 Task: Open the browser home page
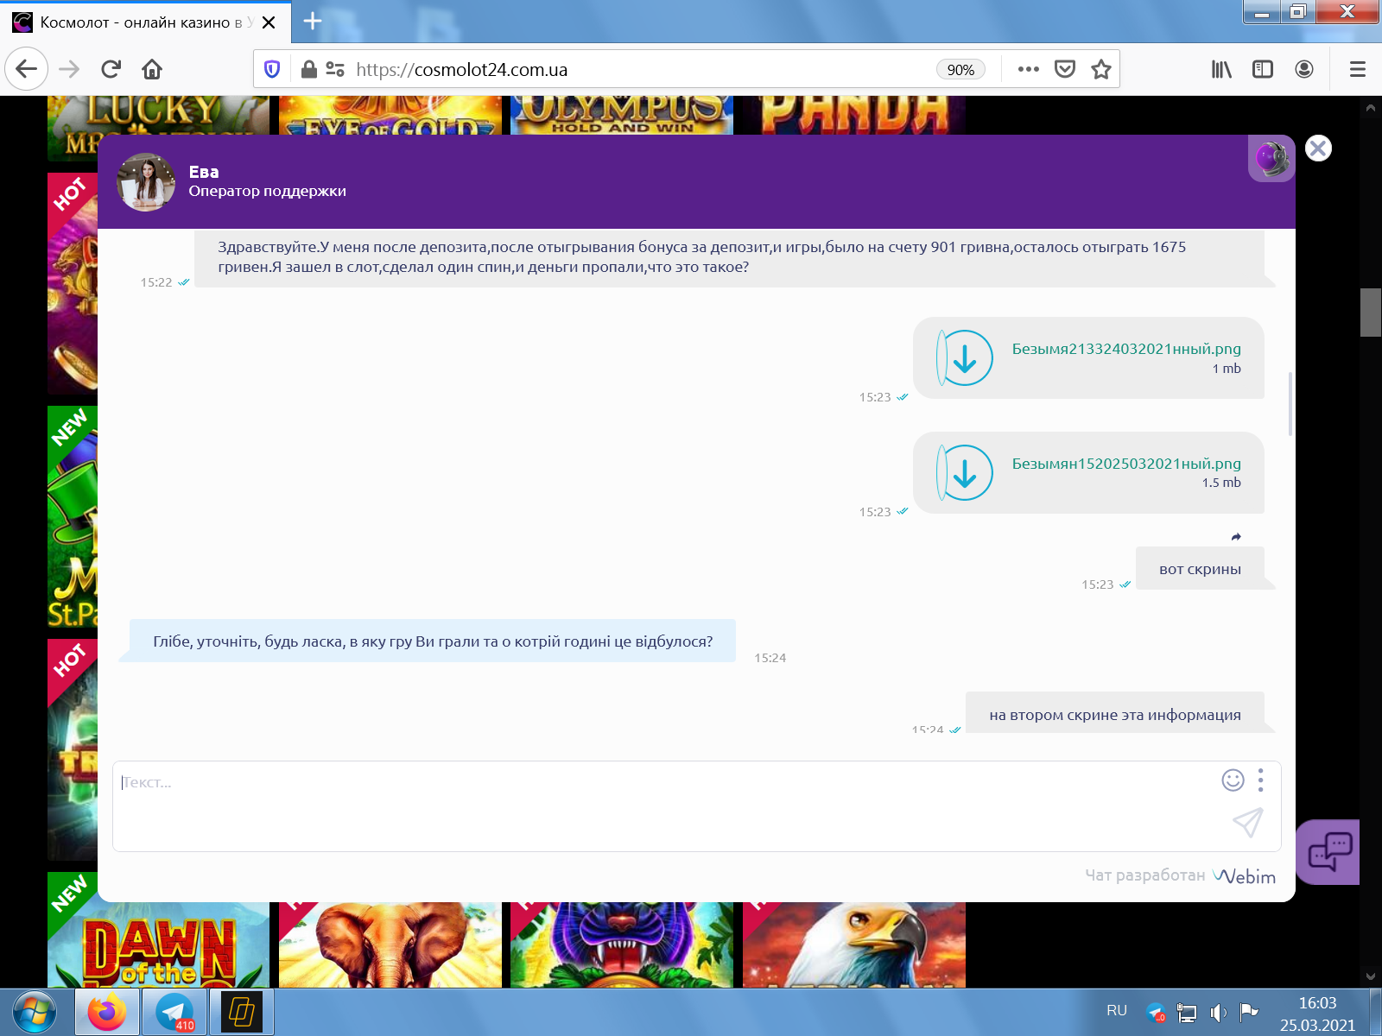[x=152, y=69]
